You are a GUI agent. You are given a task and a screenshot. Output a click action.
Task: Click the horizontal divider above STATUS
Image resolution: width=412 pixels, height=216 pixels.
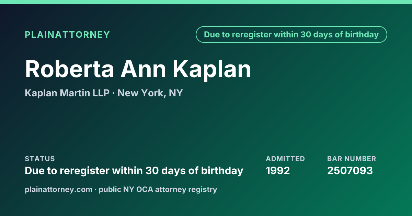coord(206,145)
